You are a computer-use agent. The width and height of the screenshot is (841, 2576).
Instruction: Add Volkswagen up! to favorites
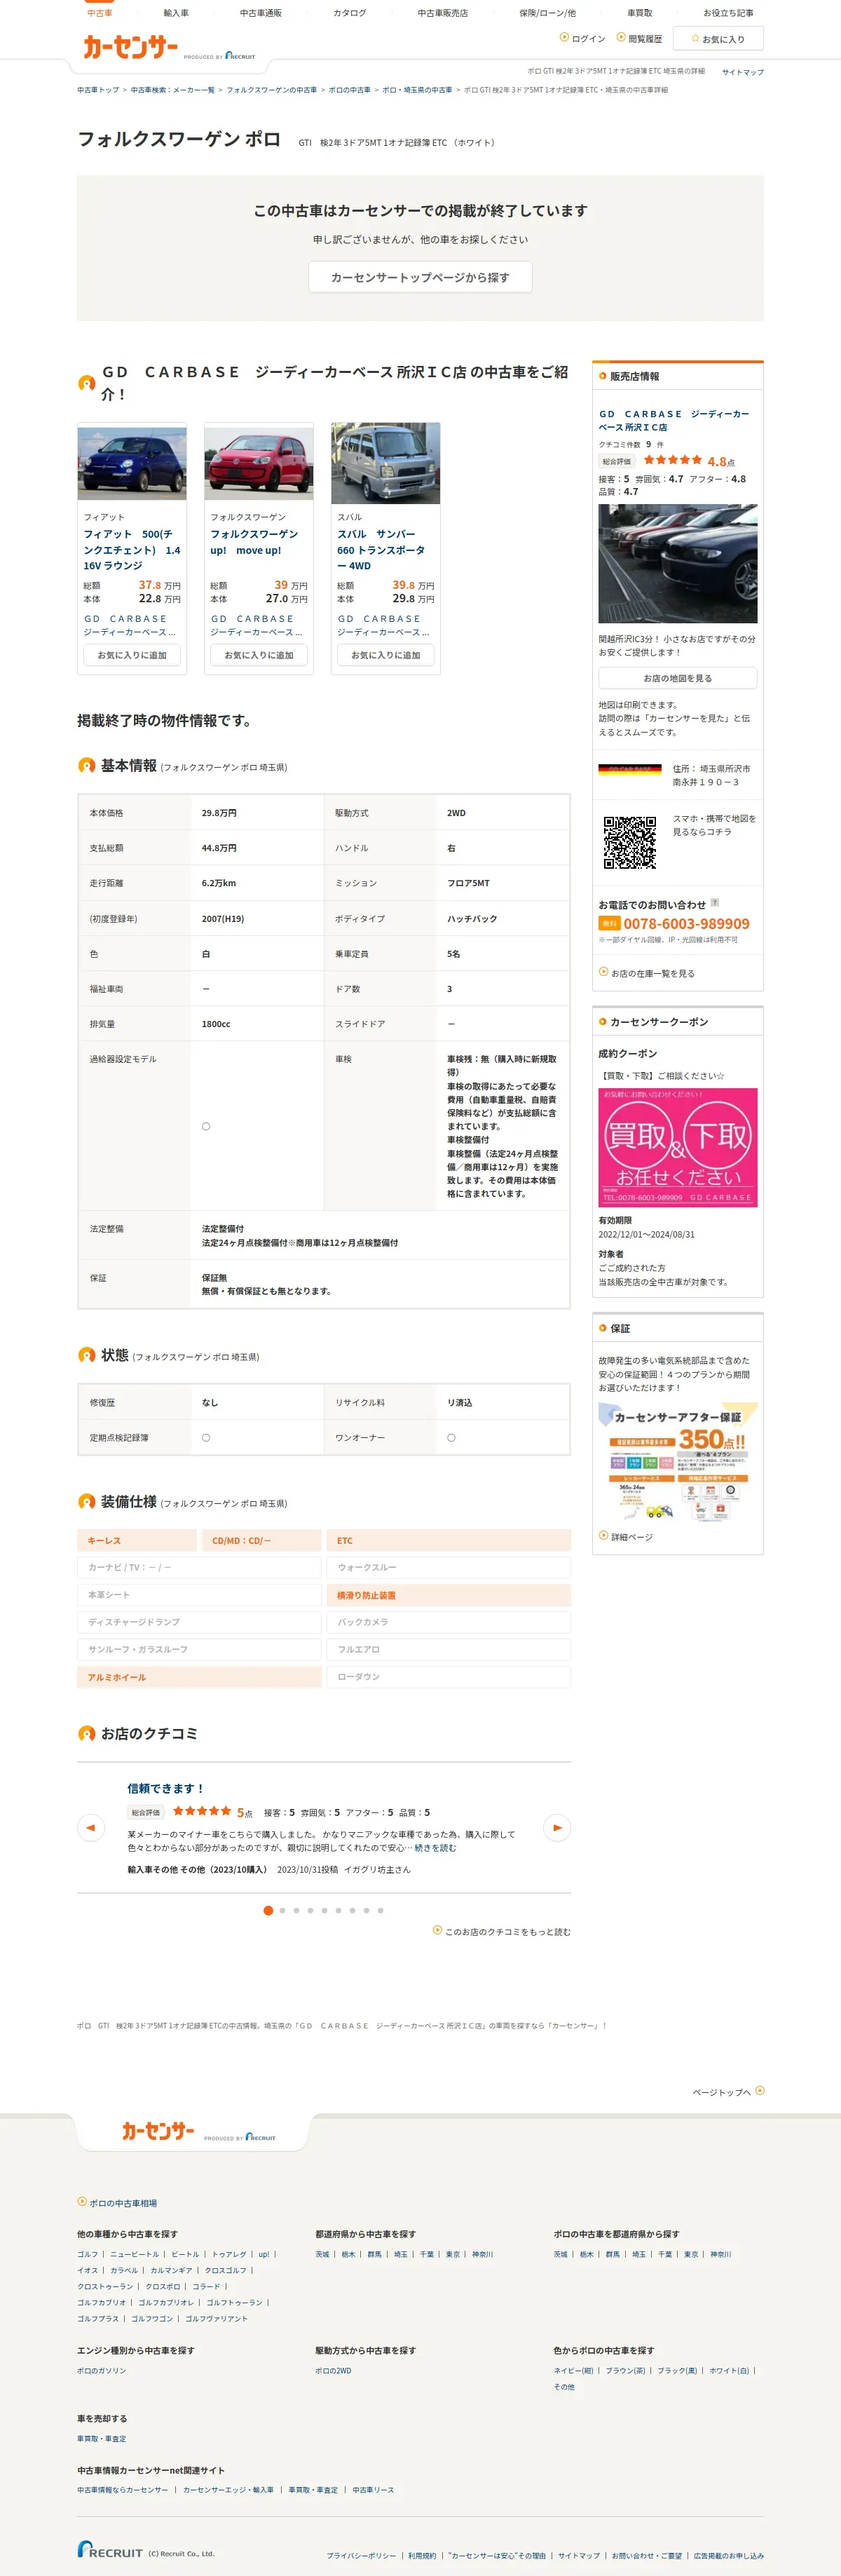coord(259,655)
